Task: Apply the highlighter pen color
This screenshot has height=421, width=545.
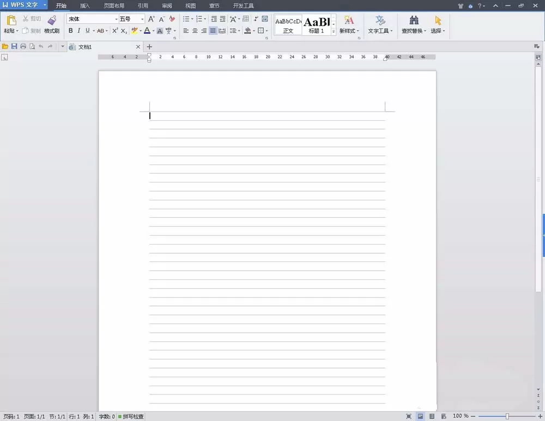Action: (135, 30)
